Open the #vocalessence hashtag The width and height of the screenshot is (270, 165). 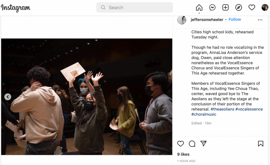(249, 109)
